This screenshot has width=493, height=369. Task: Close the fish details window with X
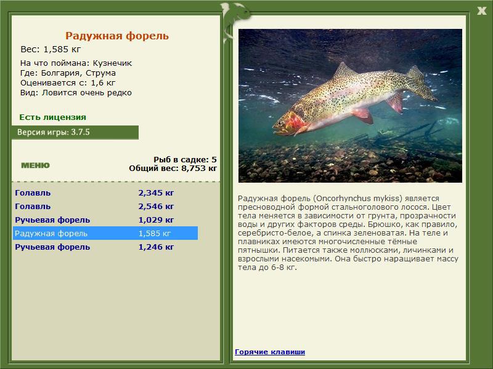(x=482, y=11)
